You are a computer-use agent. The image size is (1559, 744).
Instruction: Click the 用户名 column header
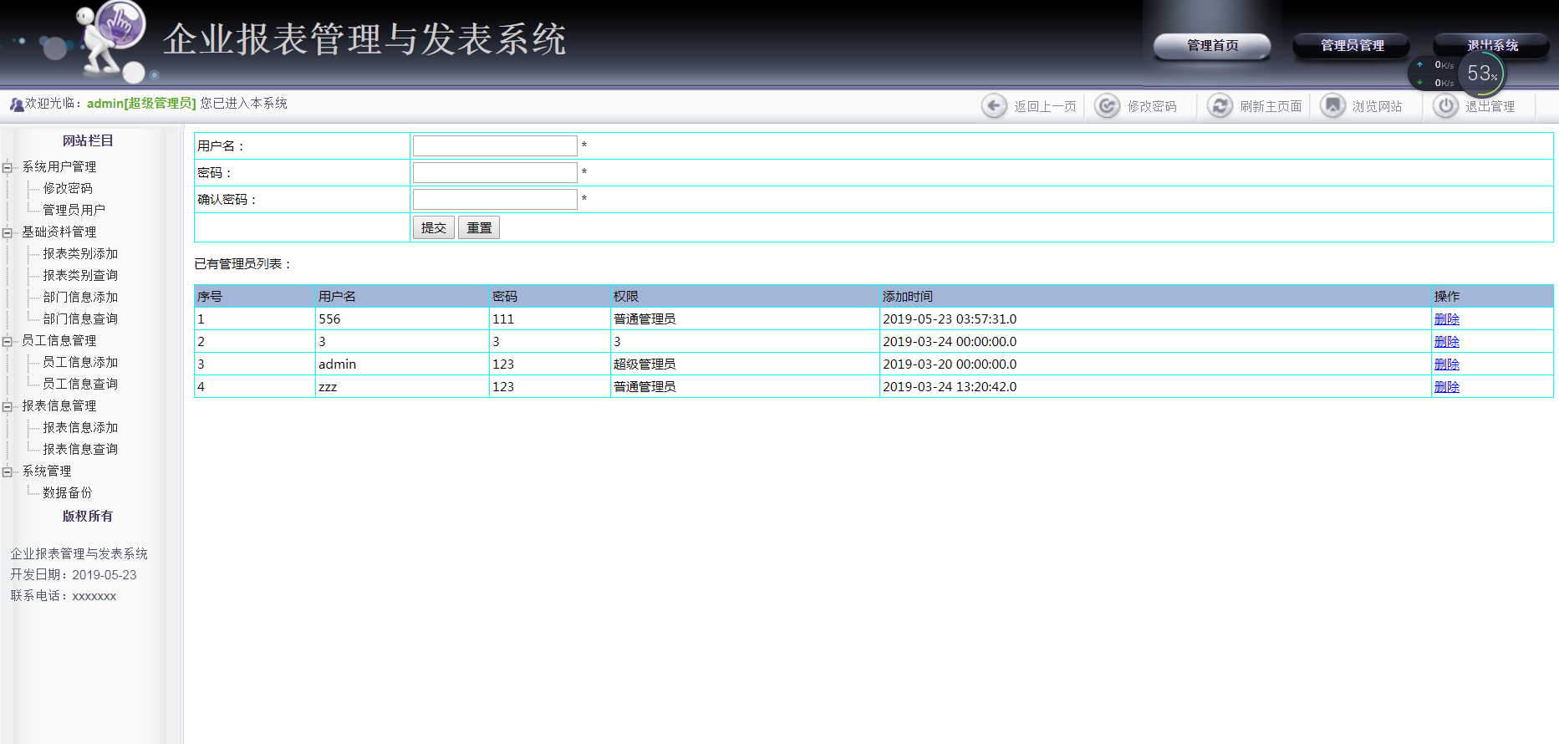tap(337, 296)
